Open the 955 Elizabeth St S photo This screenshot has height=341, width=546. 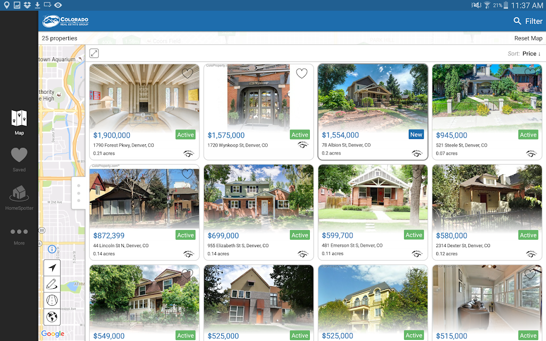coord(259,197)
